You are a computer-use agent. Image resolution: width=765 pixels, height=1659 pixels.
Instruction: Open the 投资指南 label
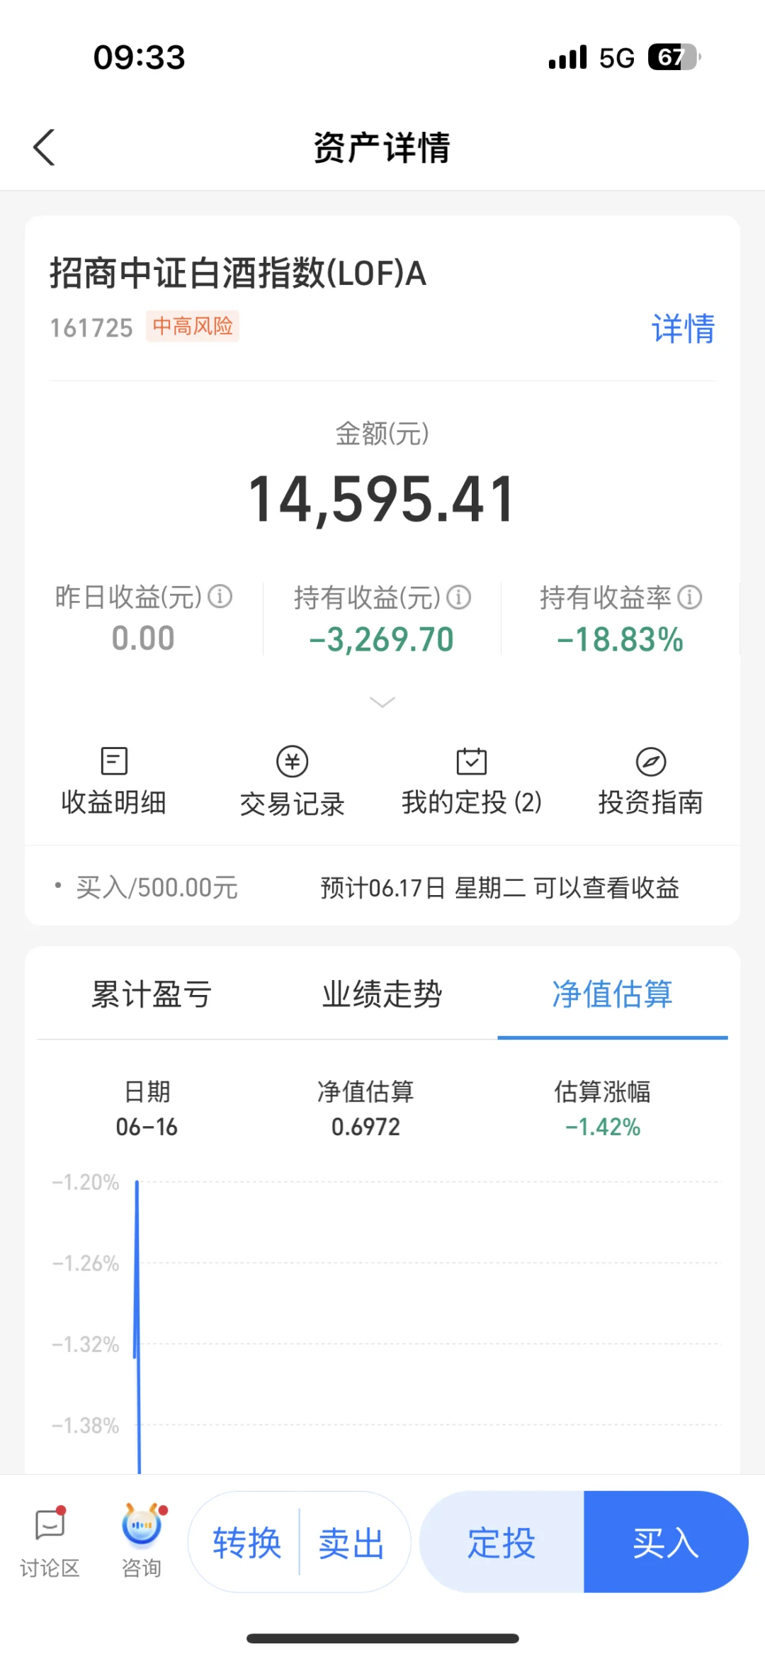tap(651, 803)
